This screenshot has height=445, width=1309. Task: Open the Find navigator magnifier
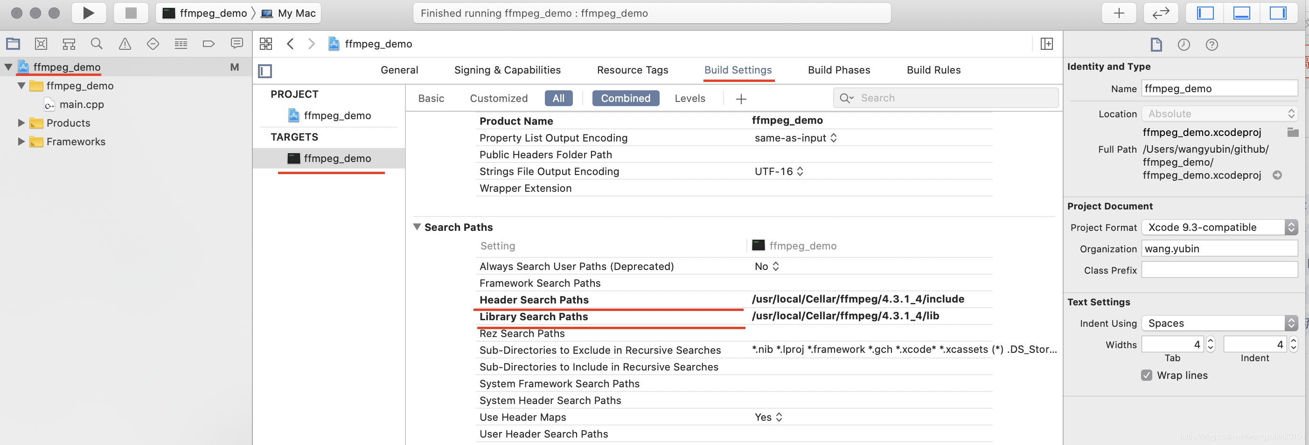[x=97, y=44]
